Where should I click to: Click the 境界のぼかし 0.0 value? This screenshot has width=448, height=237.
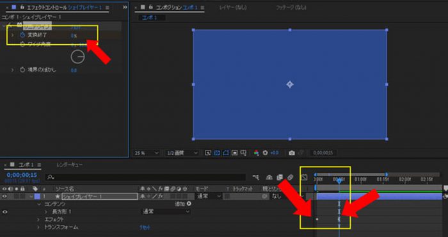[x=74, y=70]
